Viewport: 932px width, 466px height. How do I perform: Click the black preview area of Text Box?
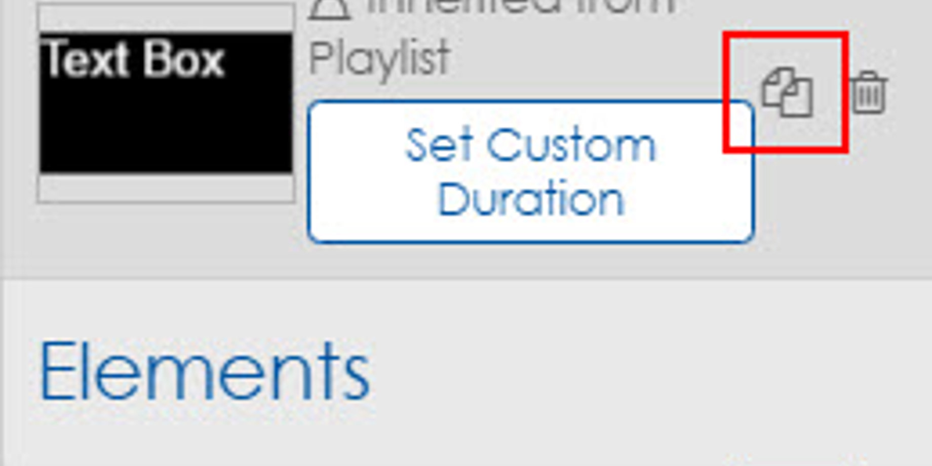coord(166,103)
